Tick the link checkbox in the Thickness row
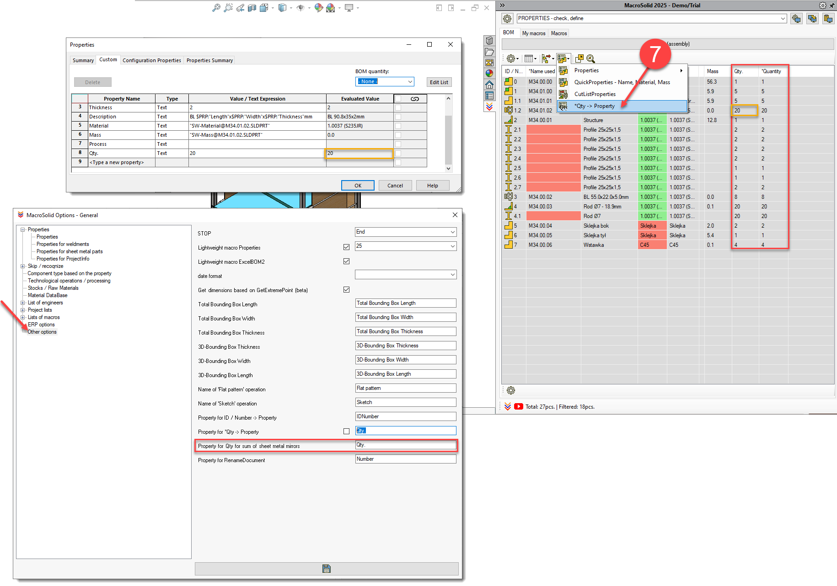The height and width of the screenshot is (586, 837). coord(398,107)
